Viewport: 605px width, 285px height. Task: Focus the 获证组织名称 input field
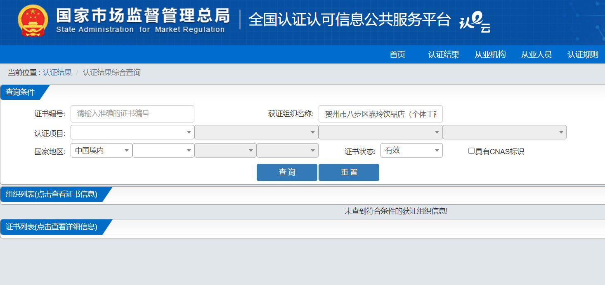(x=380, y=114)
